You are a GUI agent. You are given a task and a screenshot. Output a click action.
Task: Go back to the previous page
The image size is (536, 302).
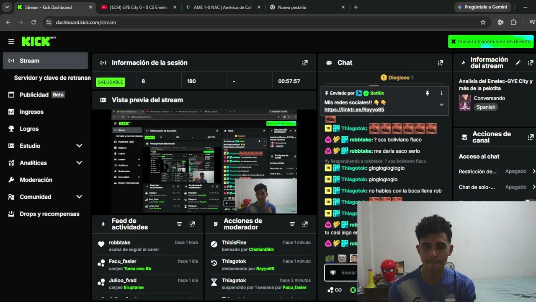pos(8,22)
